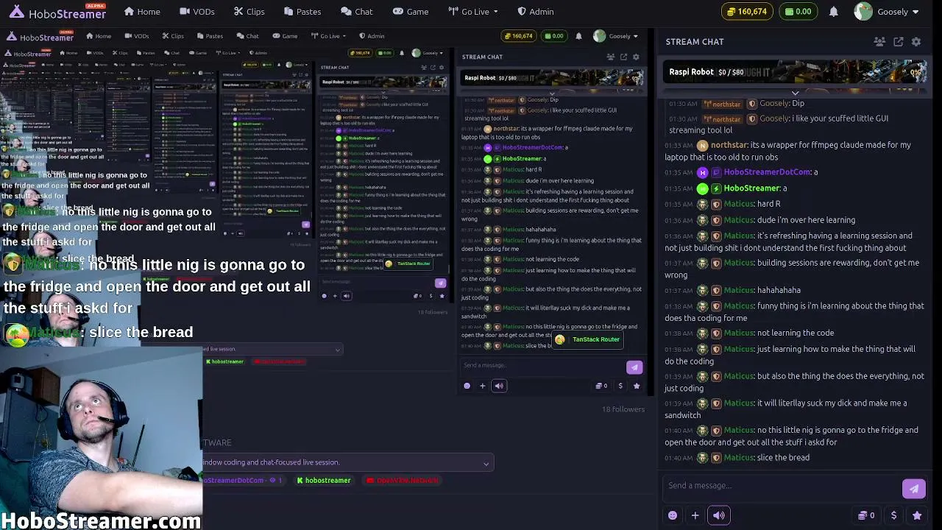Click Maticus's name on 'slice the bread' message
This screenshot has height=530, width=942.
pos(739,458)
